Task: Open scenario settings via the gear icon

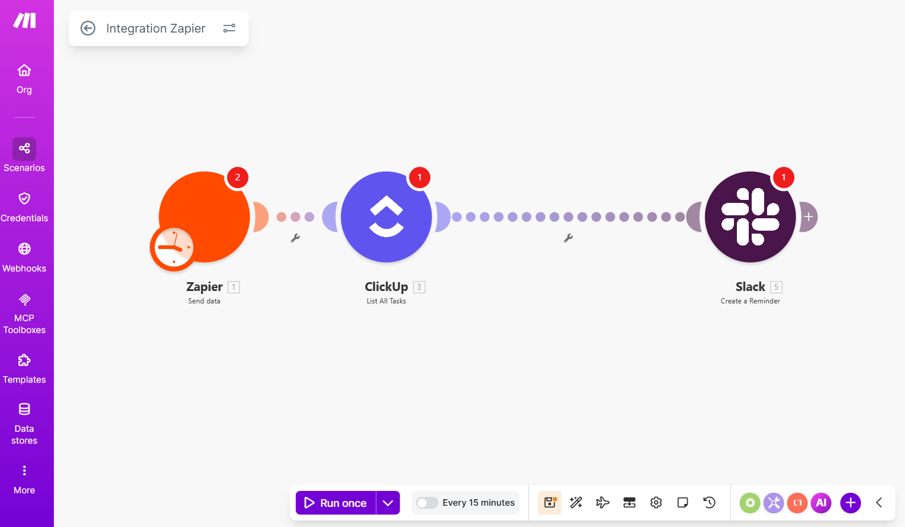Action: (656, 502)
